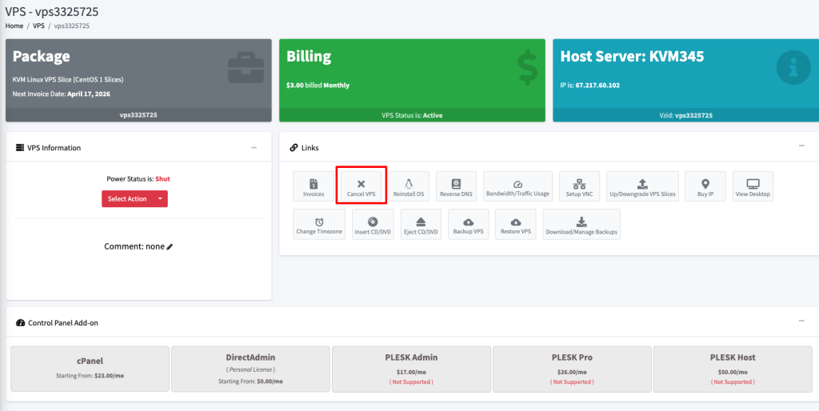Click the gauge icon beside Control Panel Add-on
819x411 pixels.
coord(20,323)
